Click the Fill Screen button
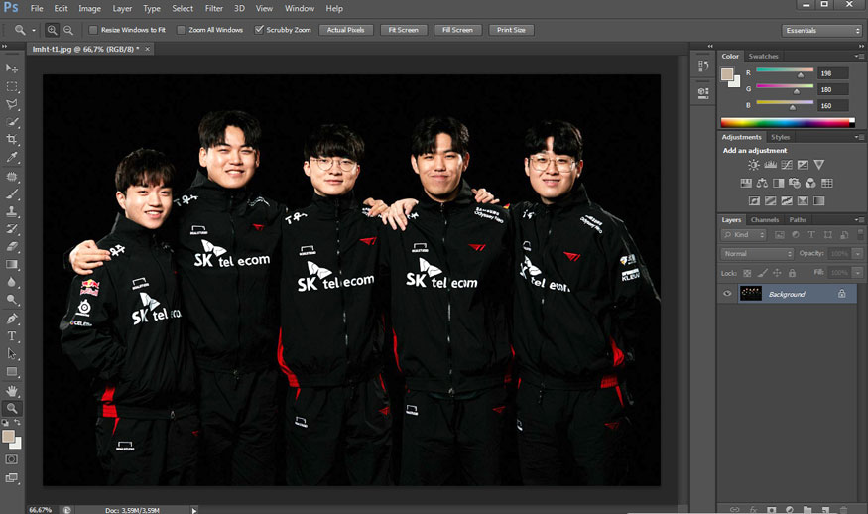The height and width of the screenshot is (514, 868). click(x=457, y=30)
